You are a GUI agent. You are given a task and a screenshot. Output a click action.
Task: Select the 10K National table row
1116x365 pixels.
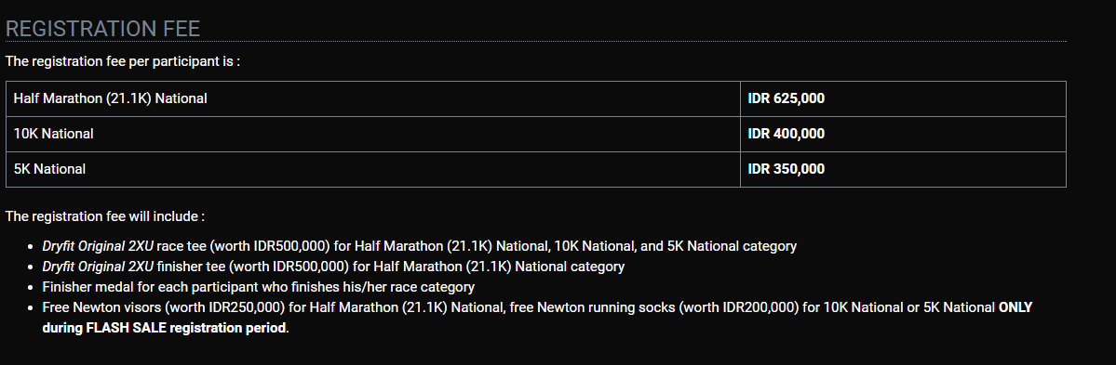[x=536, y=135]
